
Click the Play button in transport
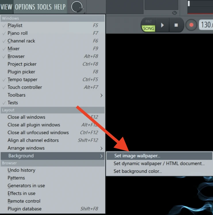162,25
